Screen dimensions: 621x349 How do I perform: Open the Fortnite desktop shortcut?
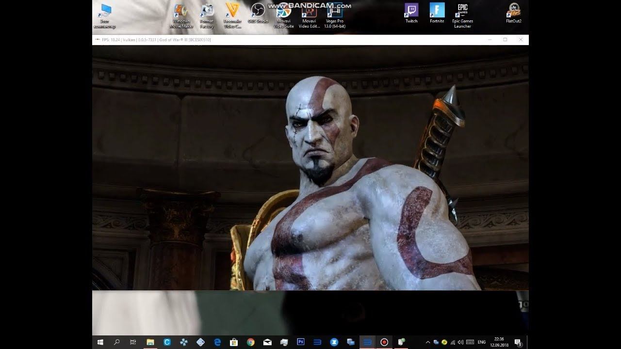point(437,14)
